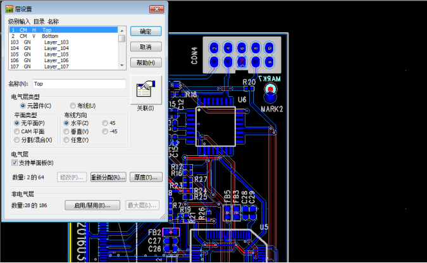Click the U5 component label
Image resolution: width=427 pixels, height=263 pixels.
264,227
